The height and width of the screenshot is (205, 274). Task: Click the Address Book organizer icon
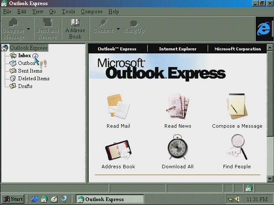(118, 150)
